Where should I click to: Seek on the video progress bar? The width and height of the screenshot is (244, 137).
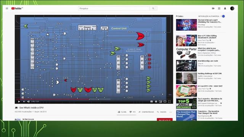point(94,99)
